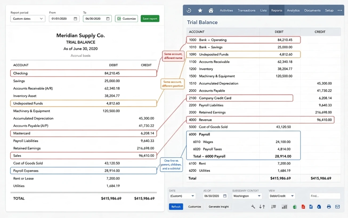Print the Trial Balance report

329,207
